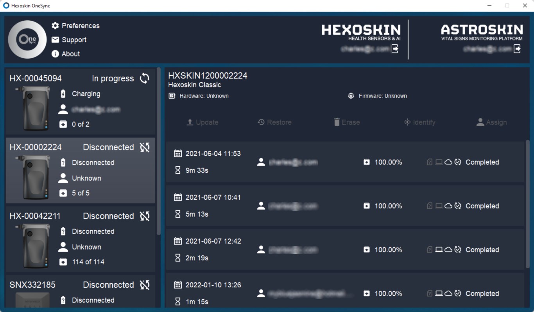Click the 1m 15s duration text
This screenshot has height=312, width=534.
[197, 302]
